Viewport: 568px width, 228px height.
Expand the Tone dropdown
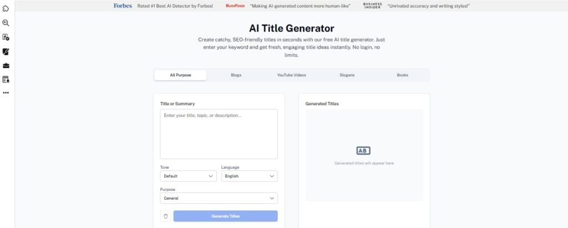[x=188, y=176]
